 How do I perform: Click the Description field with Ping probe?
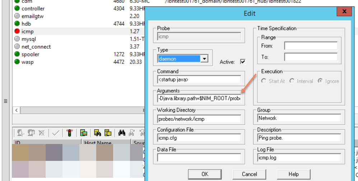(x=299, y=138)
